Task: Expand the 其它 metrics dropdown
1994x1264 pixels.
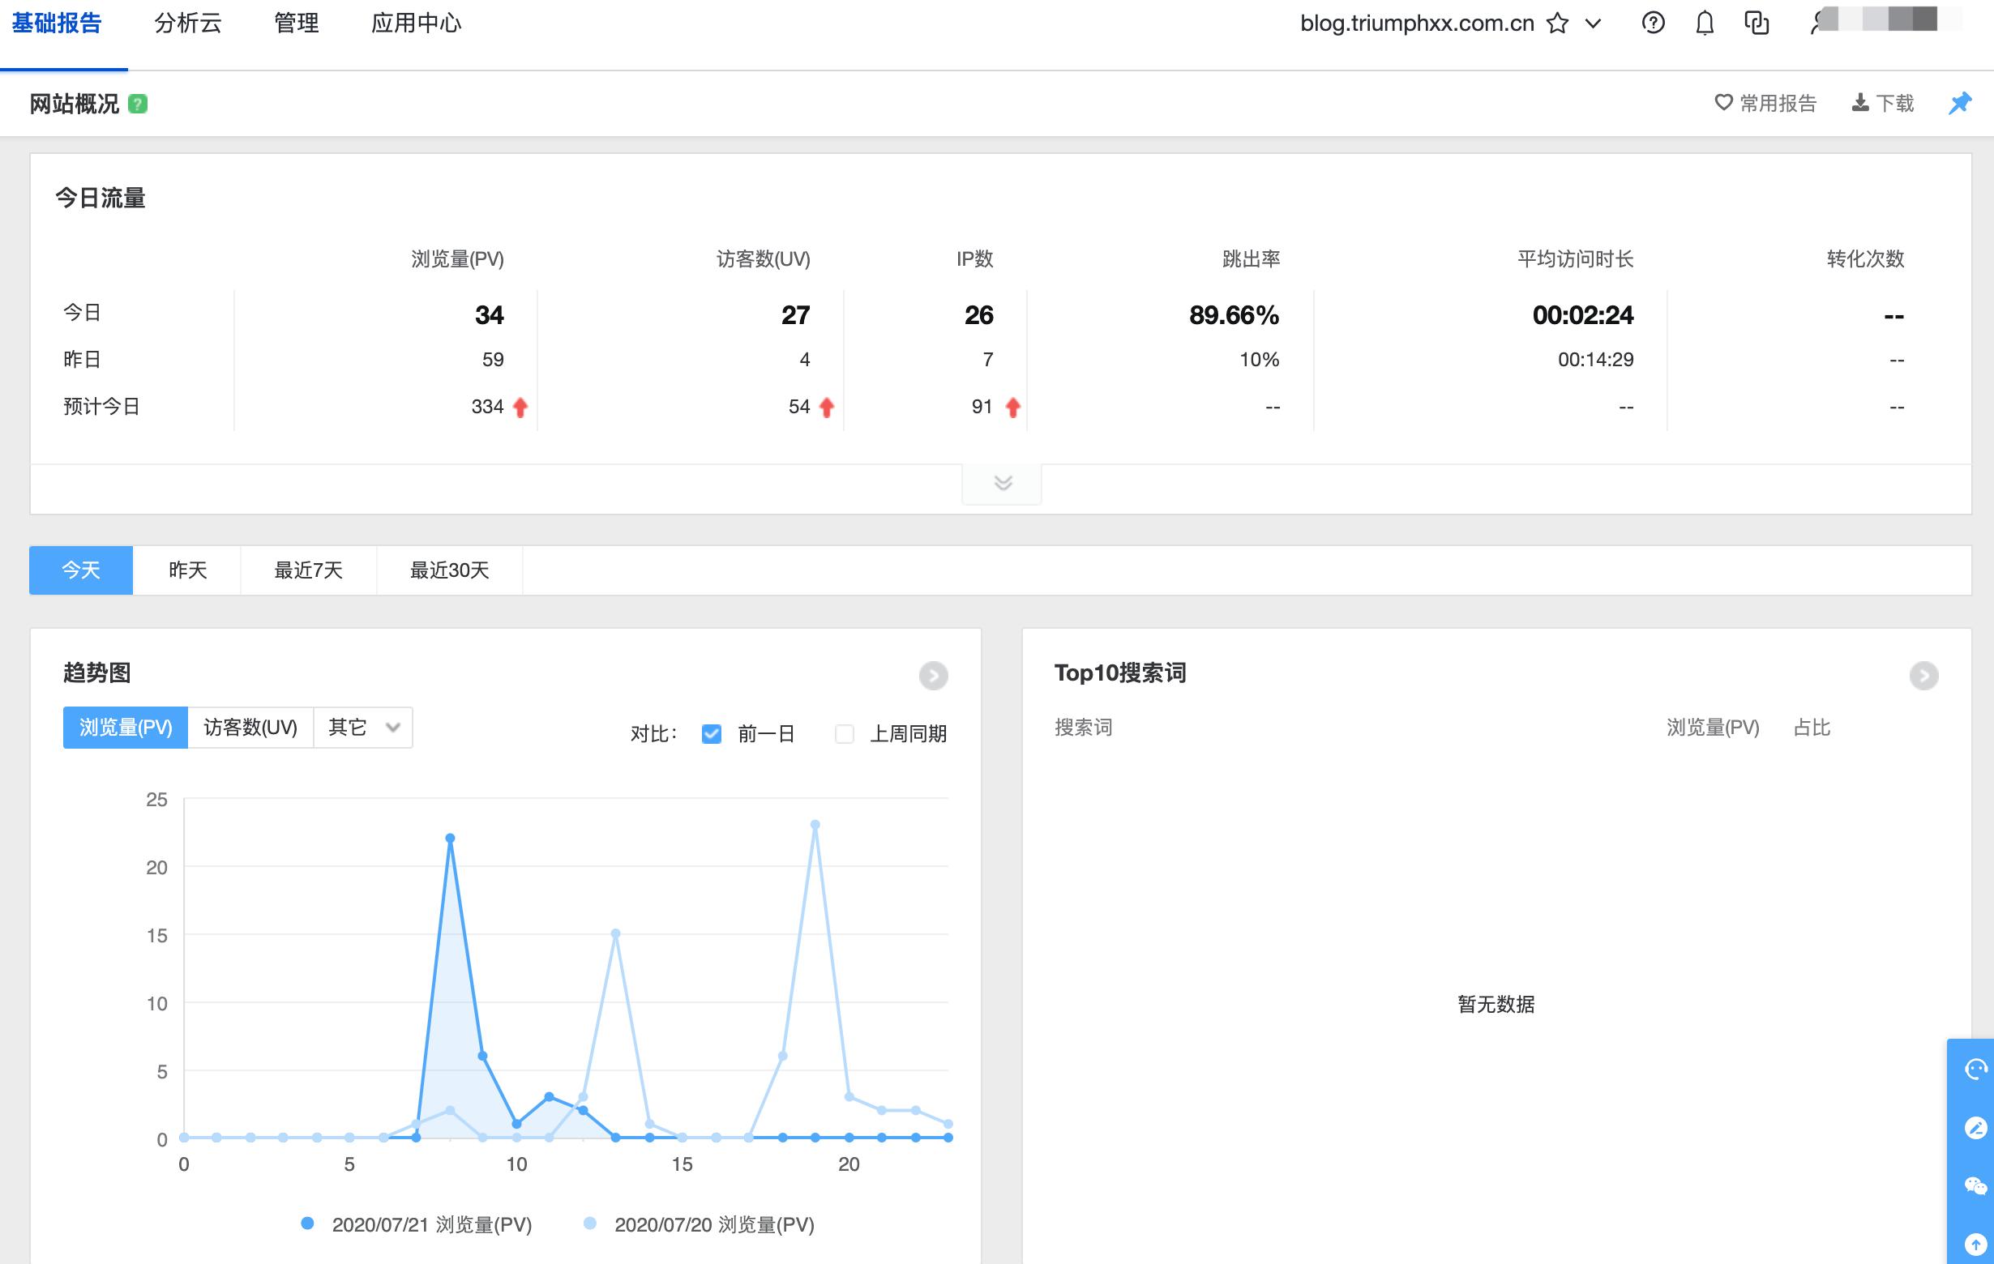Action: coord(360,727)
